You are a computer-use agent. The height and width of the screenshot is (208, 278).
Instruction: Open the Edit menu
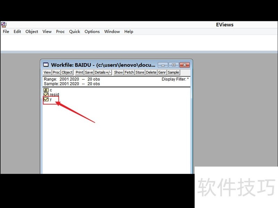[17, 32]
